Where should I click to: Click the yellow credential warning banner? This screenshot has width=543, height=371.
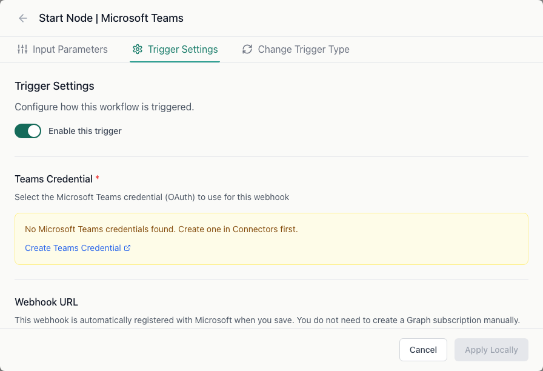[271, 238]
